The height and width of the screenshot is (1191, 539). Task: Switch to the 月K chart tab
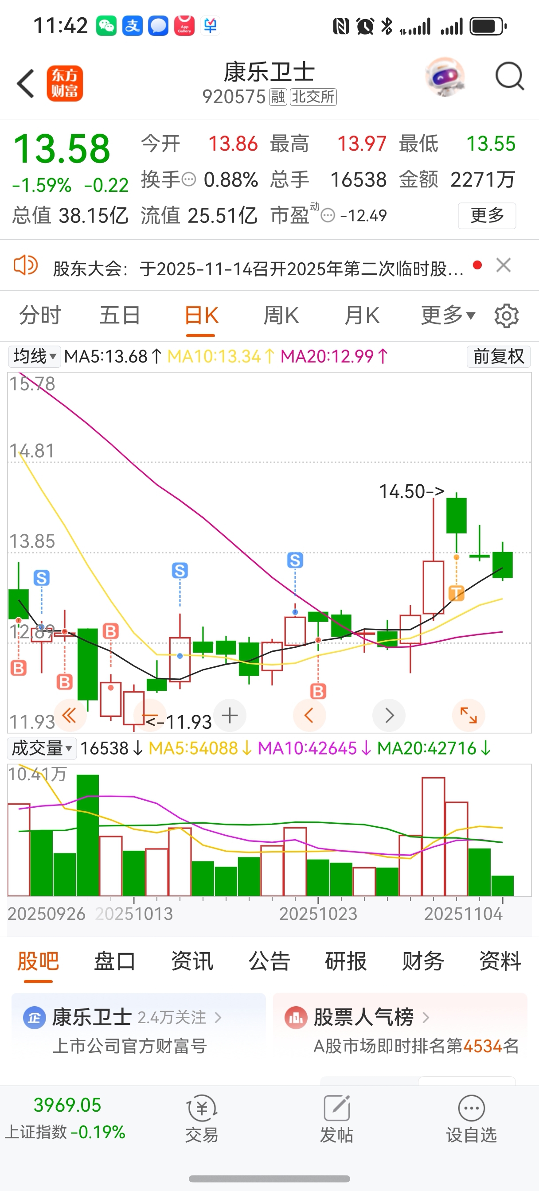(362, 316)
